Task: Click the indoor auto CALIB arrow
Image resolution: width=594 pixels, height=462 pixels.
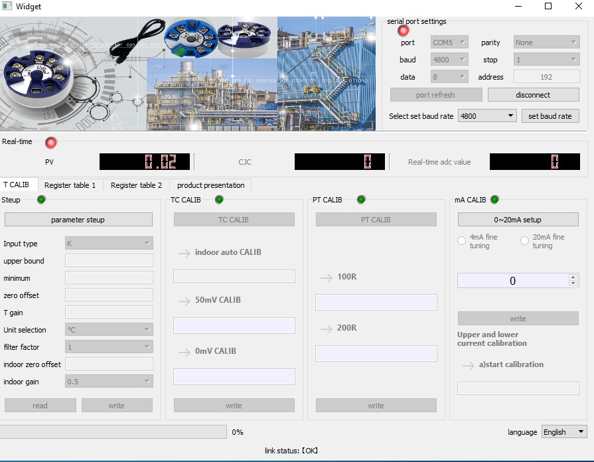Action: coord(185,253)
